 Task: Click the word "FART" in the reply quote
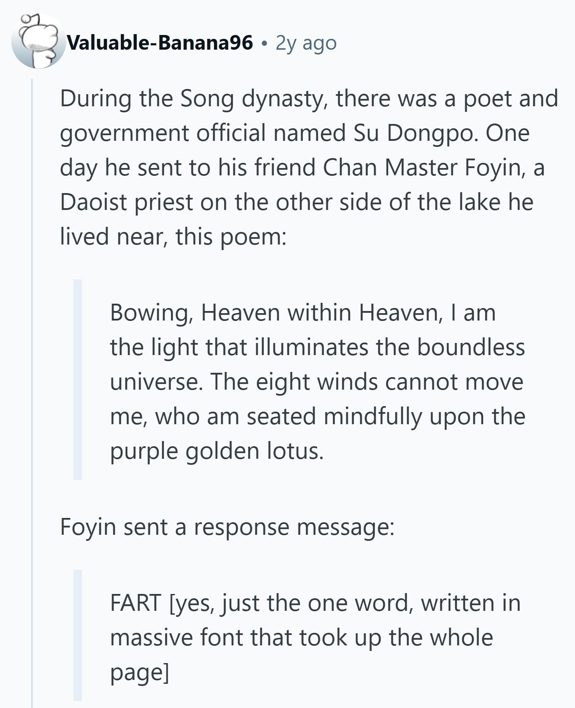(135, 603)
